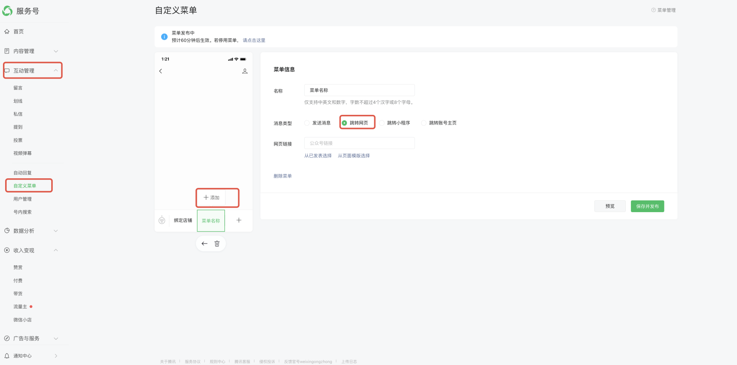
Task: Click the plus icon to add menu
Action: 239,220
